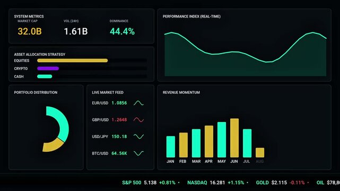Click the BTC/USD price 64.56K
The width and height of the screenshot is (340, 191).
(119, 153)
